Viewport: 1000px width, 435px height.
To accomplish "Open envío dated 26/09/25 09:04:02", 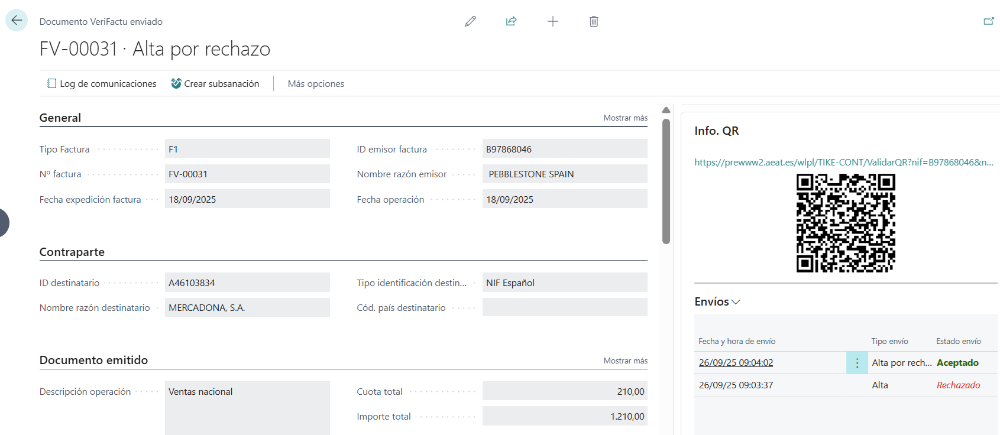I will [x=736, y=363].
